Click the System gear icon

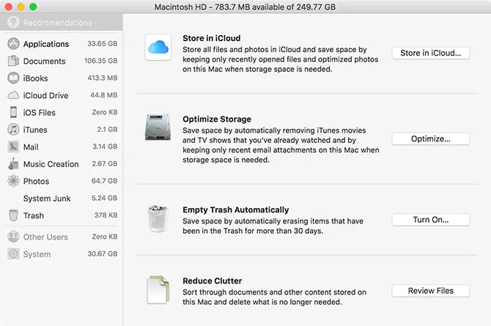pyautogui.click(x=13, y=254)
